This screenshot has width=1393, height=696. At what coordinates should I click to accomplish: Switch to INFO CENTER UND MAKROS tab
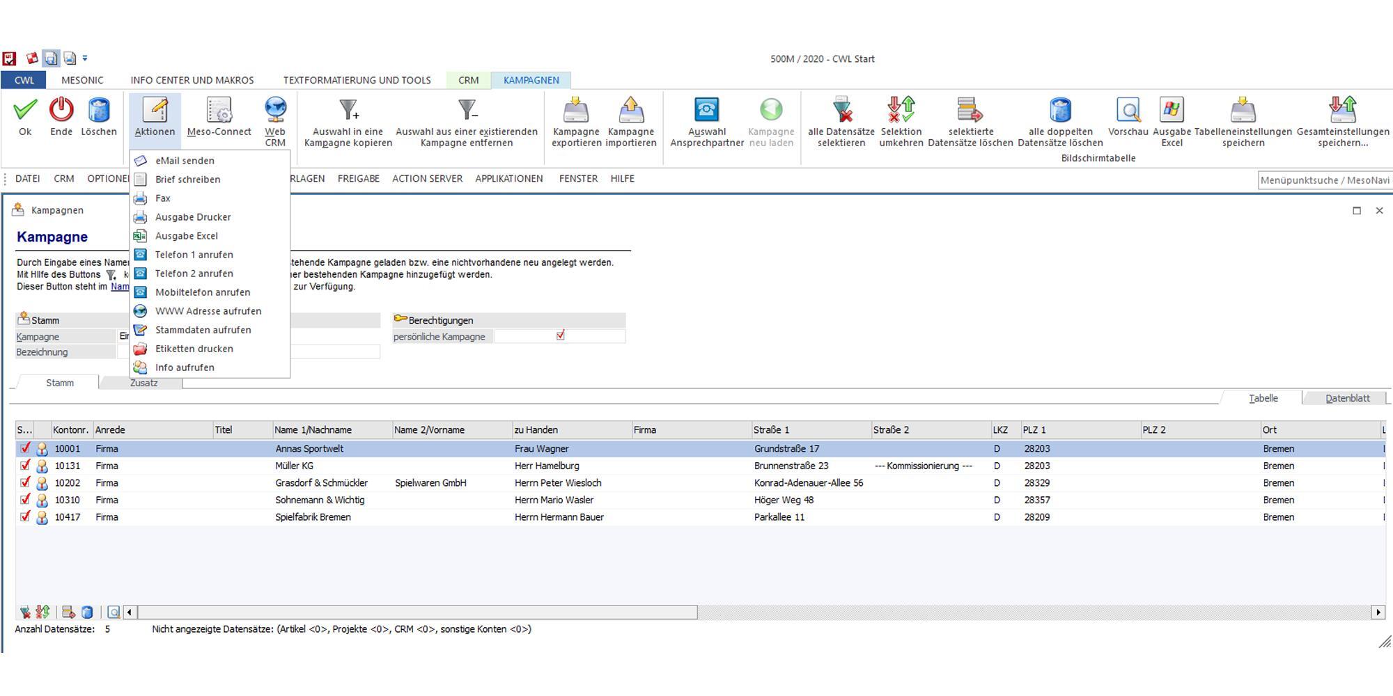point(192,80)
